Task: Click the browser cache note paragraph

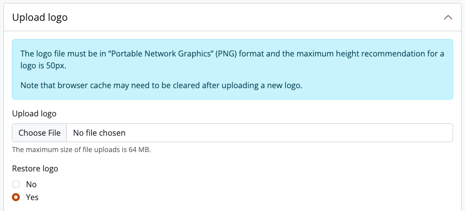Action: tap(161, 85)
